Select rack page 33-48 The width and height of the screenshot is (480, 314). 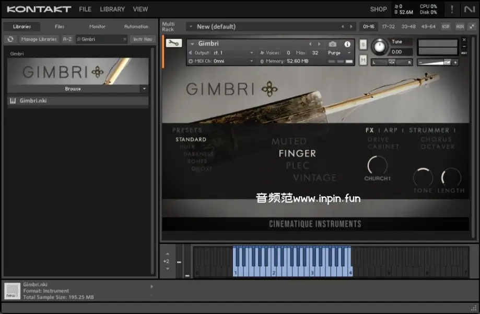(408, 27)
